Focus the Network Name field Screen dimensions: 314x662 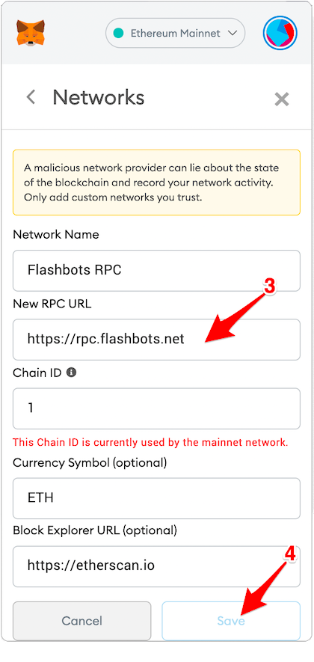coord(156,270)
